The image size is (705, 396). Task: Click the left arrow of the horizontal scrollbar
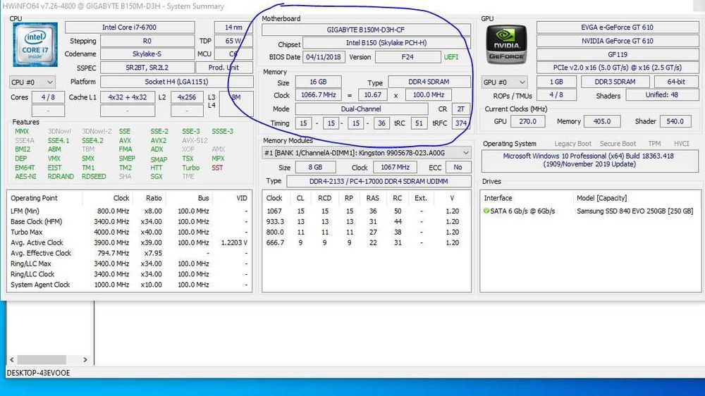[12, 359]
